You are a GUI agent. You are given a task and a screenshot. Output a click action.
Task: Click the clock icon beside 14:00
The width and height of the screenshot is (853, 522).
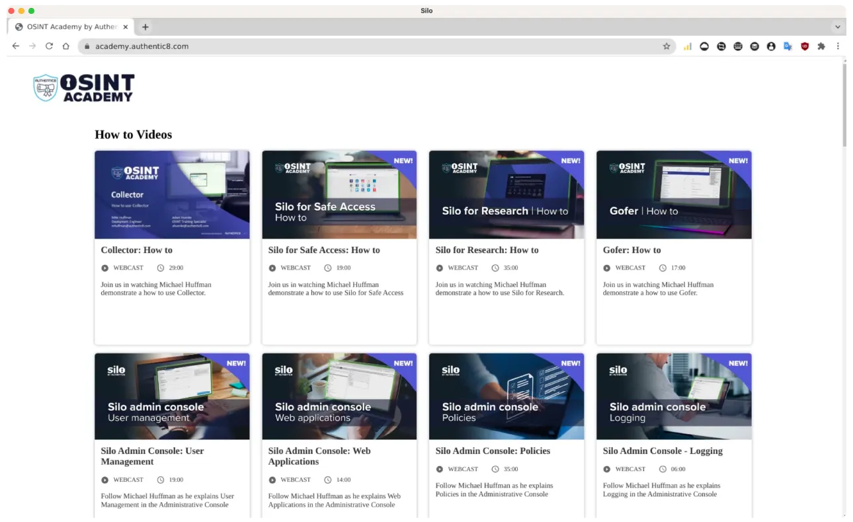click(328, 480)
